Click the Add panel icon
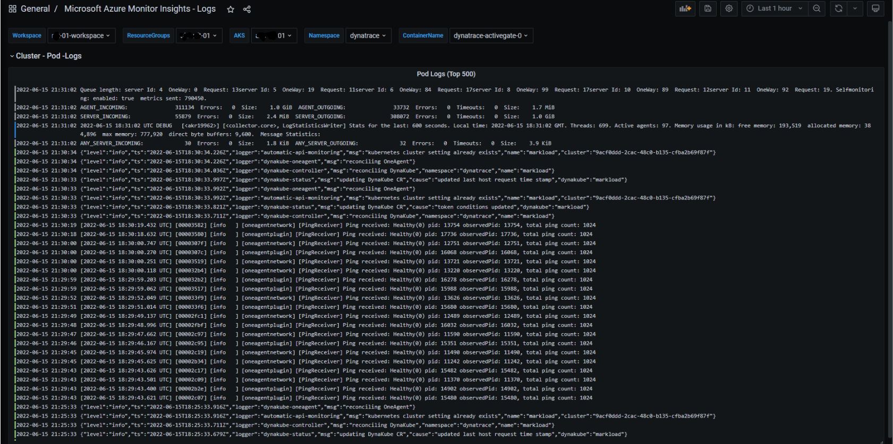893x444 pixels. (686, 8)
